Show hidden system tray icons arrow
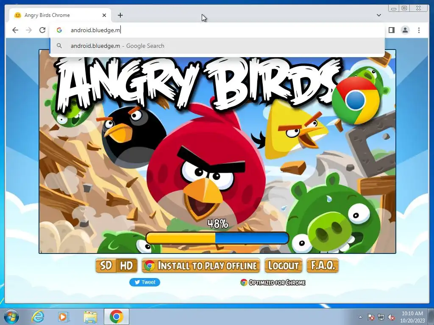Screen dimensions: 434x325 pos(360,317)
